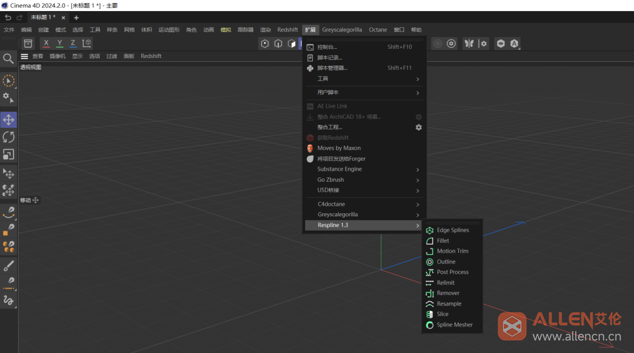Click the coordinate system icon
Screen dimensions: 634x353
coord(87,43)
